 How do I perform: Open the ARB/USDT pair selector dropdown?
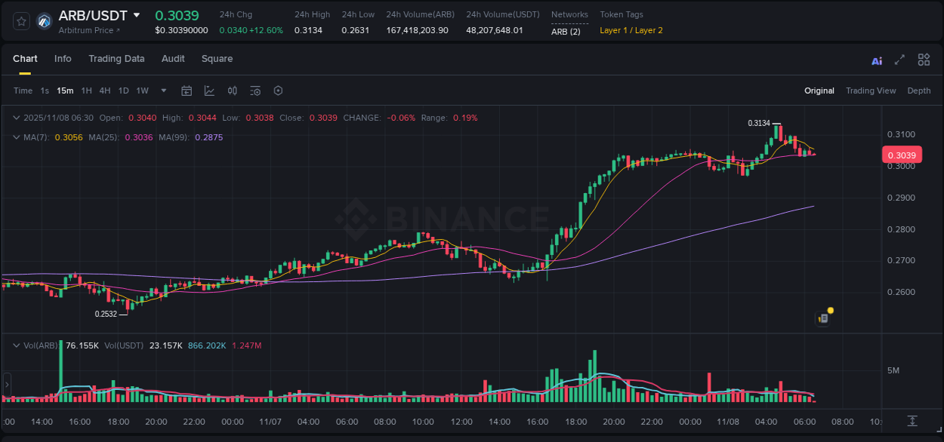pos(137,15)
